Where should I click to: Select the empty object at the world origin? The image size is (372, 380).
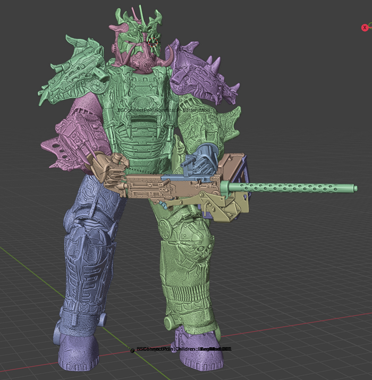[x=132, y=350]
